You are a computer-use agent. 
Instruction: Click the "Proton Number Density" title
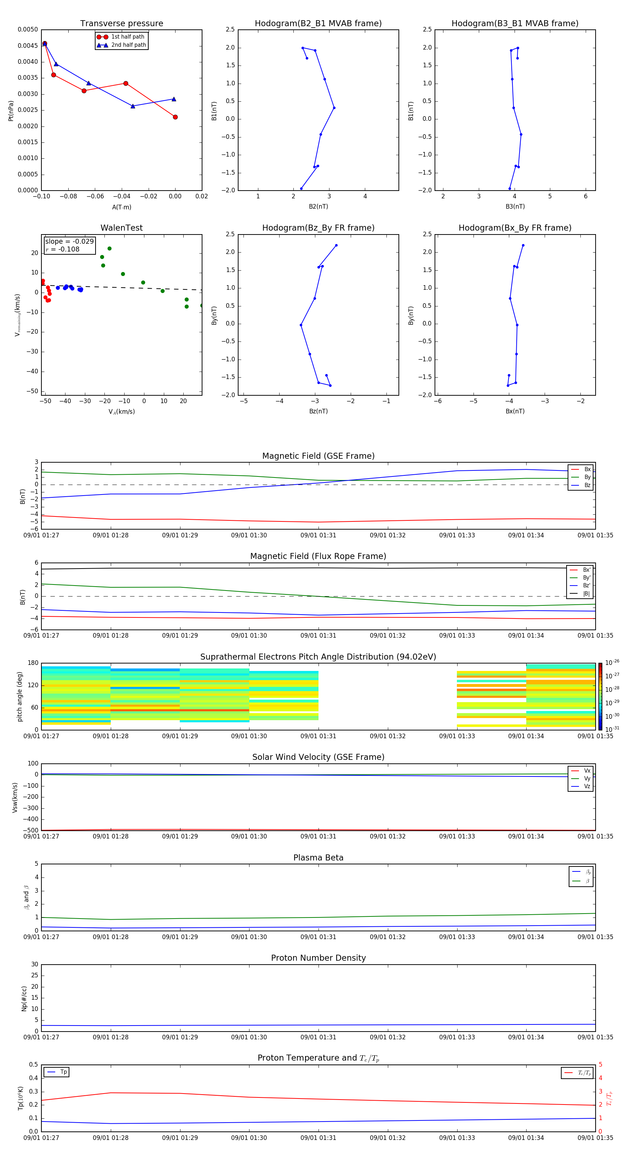pyautogui.click(x=318, y=958)
